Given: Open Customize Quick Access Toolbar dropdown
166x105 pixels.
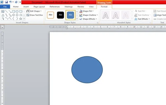Looking at the screenshot, I should [x=20, y=2].
